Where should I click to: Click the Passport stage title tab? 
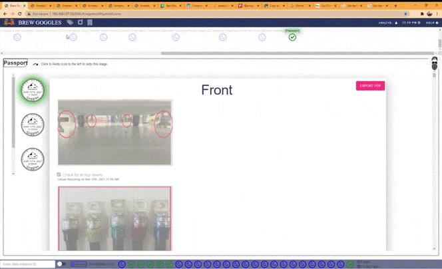click(x=15, y=63)
